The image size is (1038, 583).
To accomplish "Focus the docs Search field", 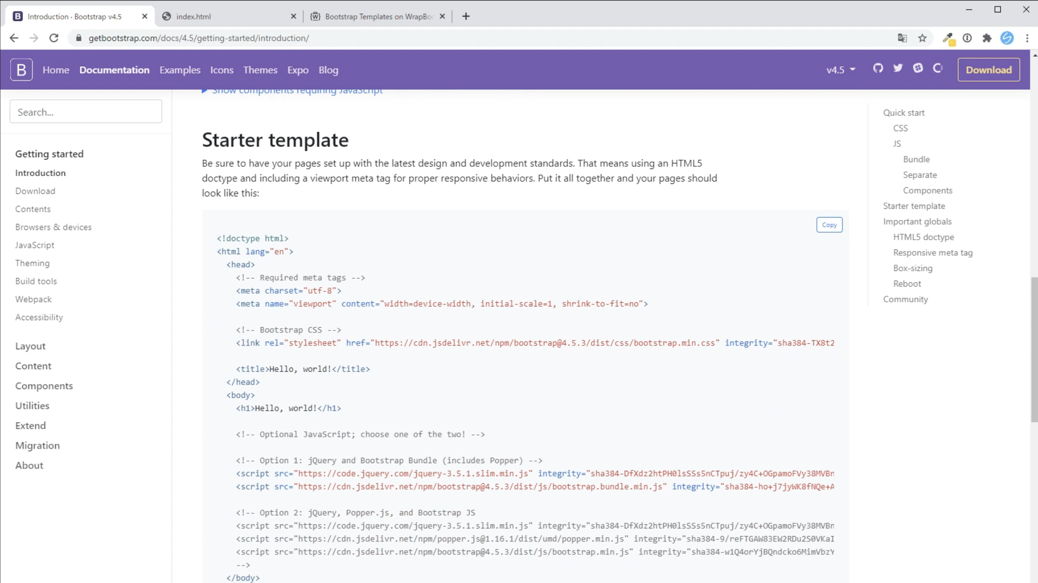I will coord(86,112).
